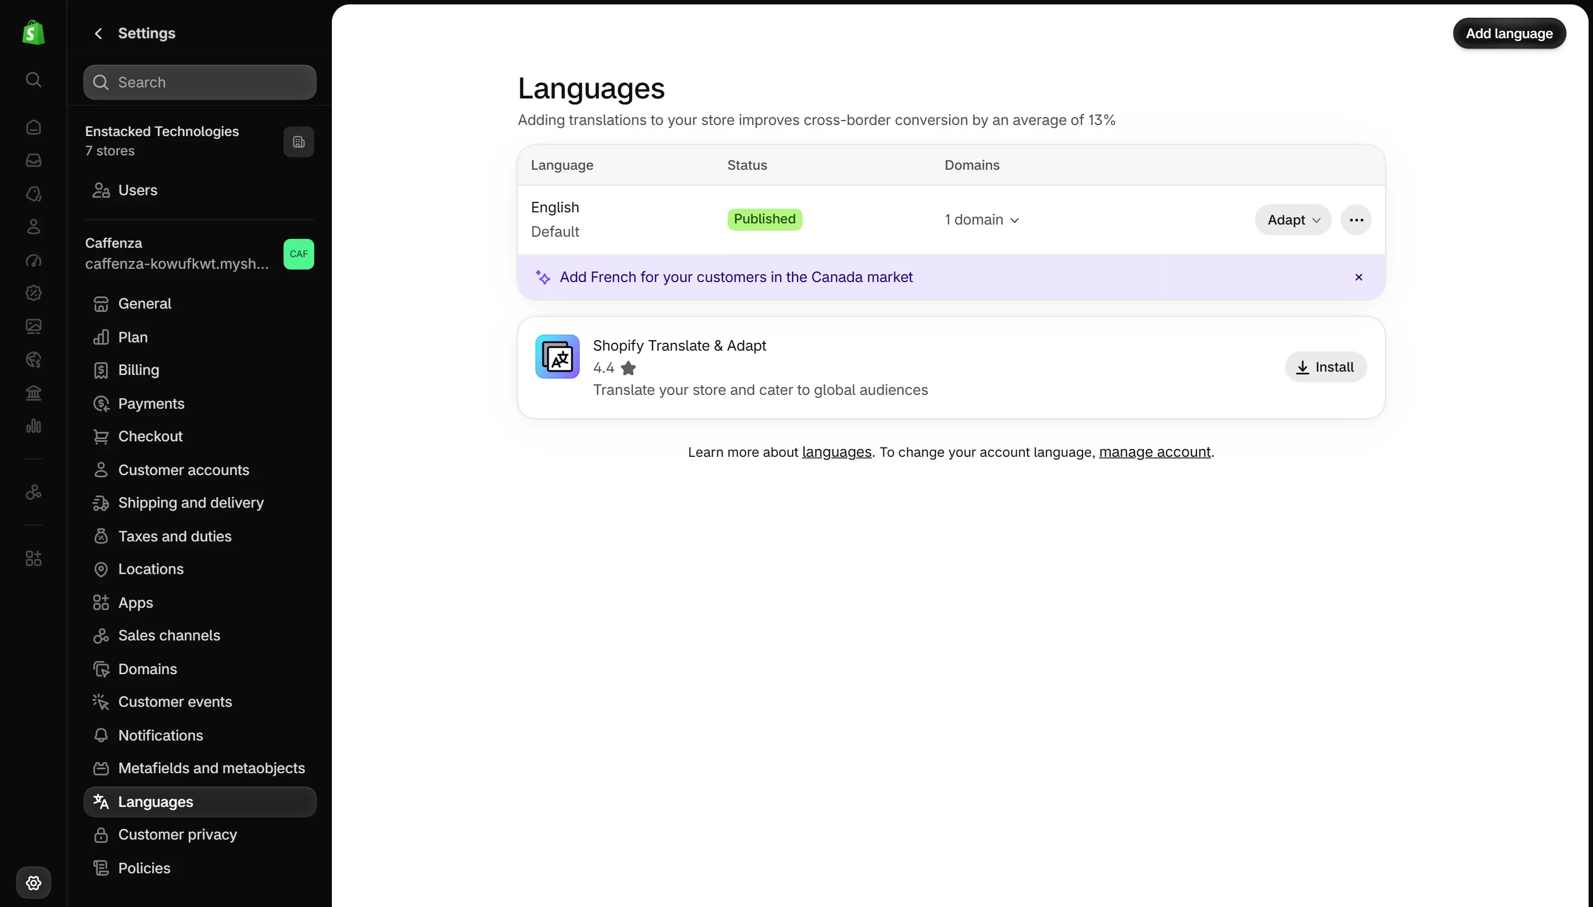The height and width of the screenshot is (907, 1593).
Task: Open the manage account link
Action: 1154,452
